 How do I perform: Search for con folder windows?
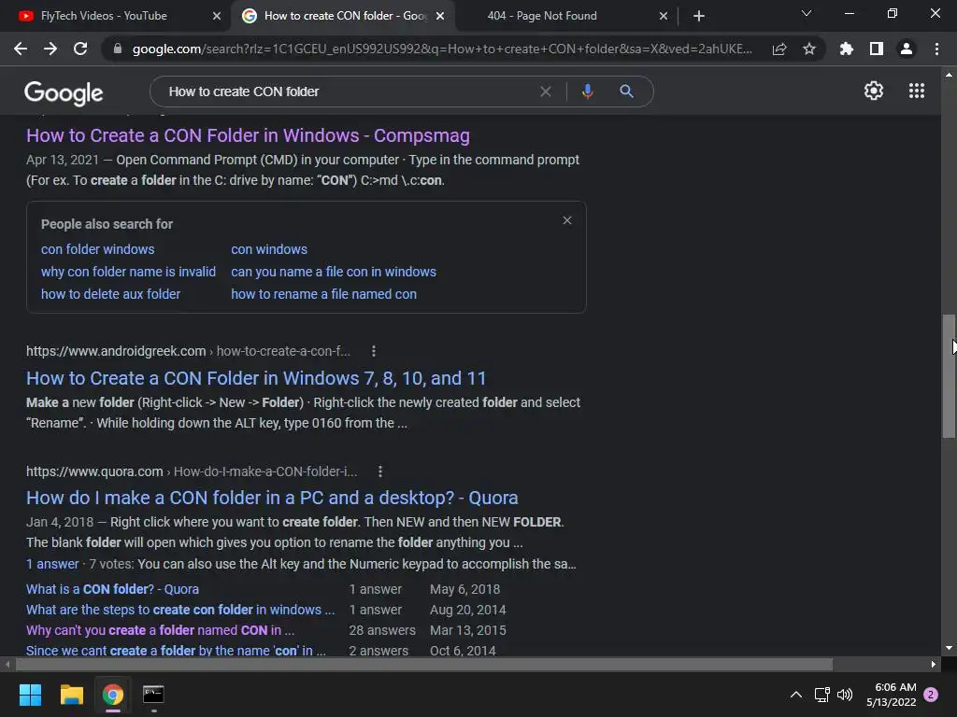click(97, 249)
